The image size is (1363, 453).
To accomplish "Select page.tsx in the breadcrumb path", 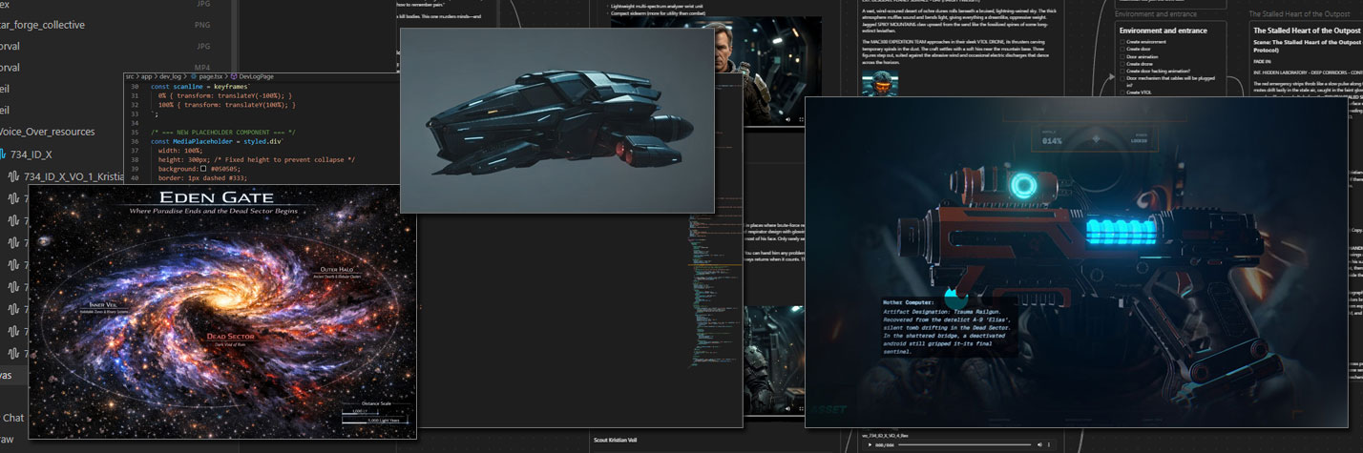I will coord(207,75).
